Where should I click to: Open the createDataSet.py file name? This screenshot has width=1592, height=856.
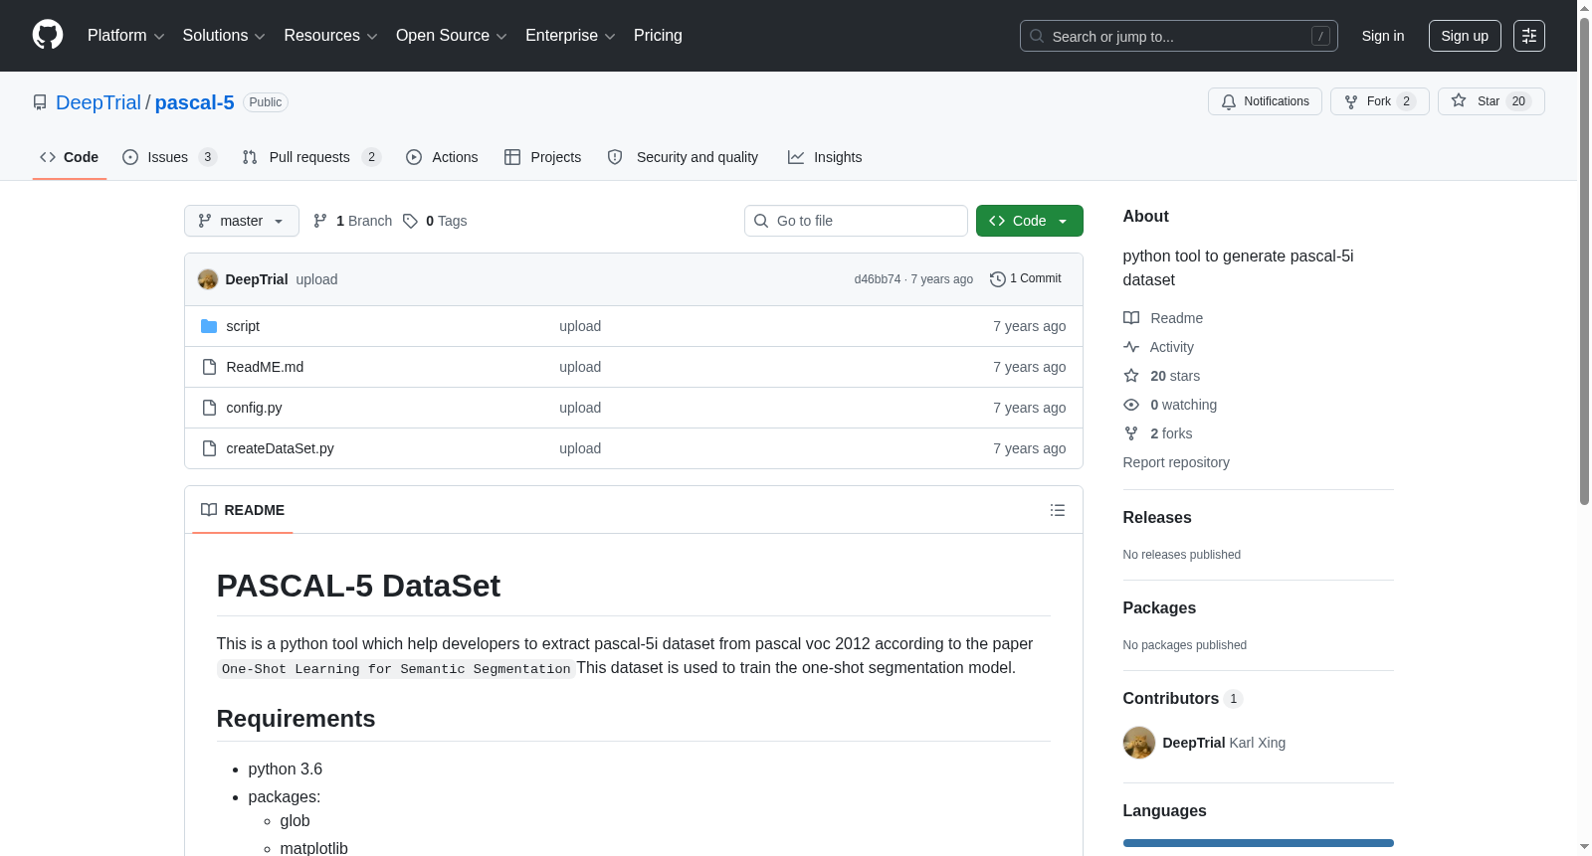280,448
